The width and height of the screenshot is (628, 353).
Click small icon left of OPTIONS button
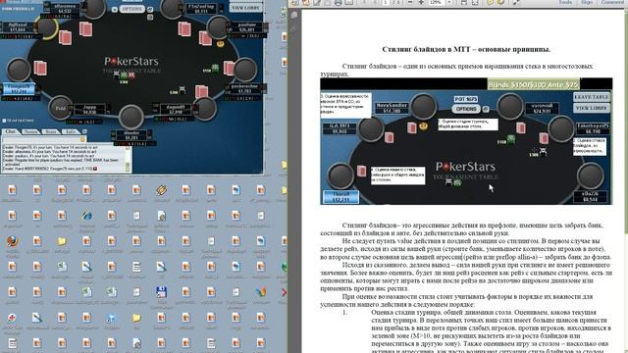pos(115,9)
